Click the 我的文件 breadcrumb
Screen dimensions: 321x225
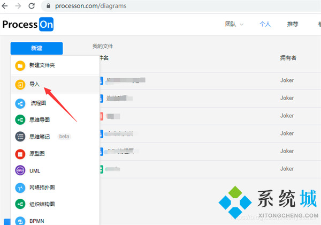(103, 46)
